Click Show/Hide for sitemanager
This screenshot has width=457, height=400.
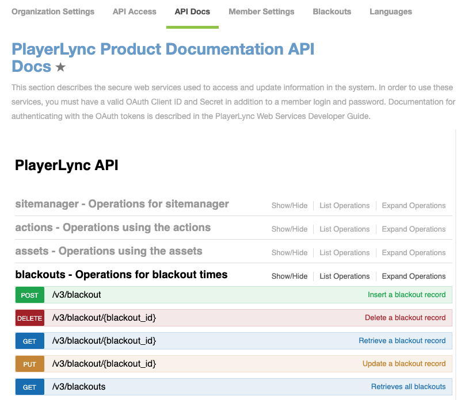pyautogui.click(x=290, y=206)
